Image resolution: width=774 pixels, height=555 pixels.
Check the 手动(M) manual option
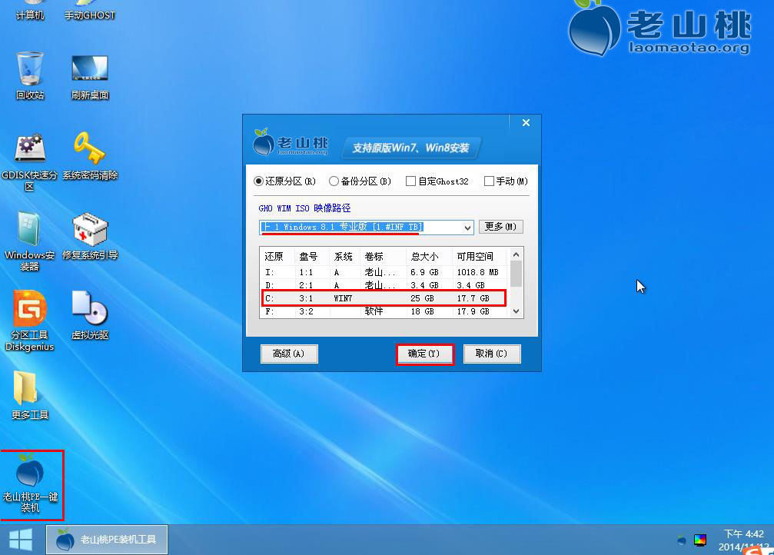pos(490,181)
